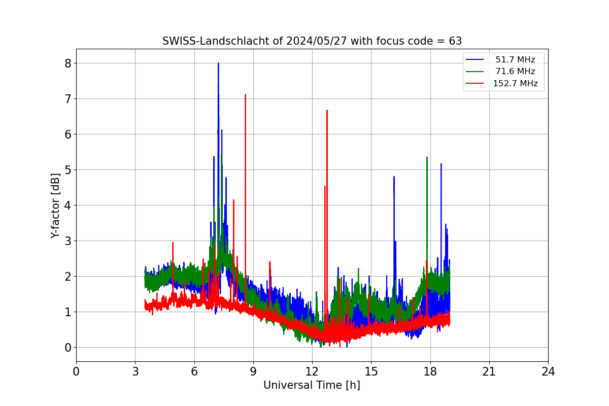Click the 'Y-factor [dB]' axis label

click(x=55, y=206)
